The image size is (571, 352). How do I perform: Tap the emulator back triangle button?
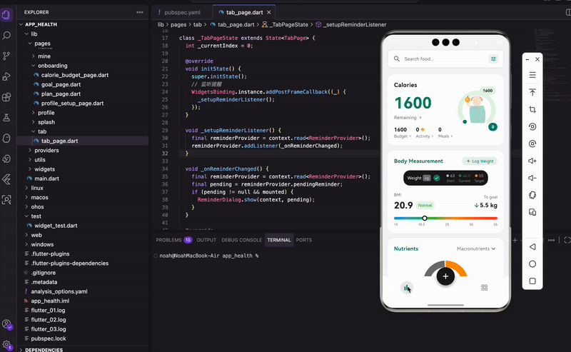[x=532, y=247]
